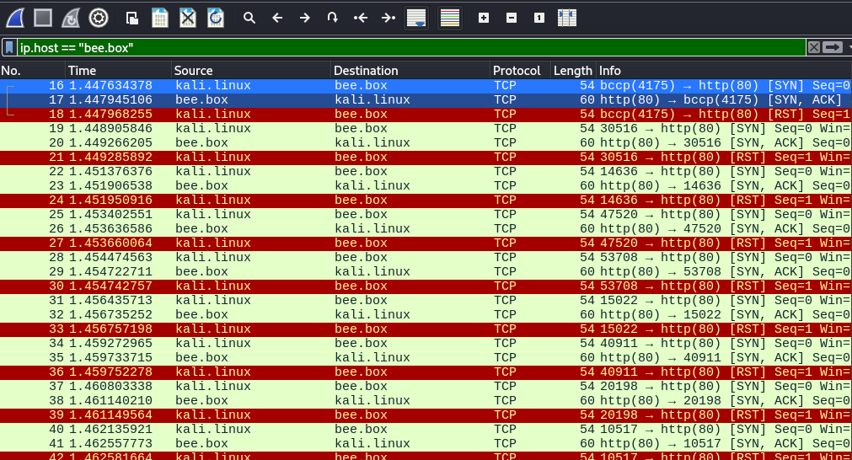Toggle auto-scroll to last packet
The image size is (852, 460).
point(416,18)
